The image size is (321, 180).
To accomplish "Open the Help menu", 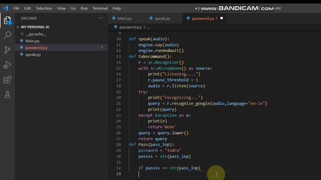I will pos(116,8).
